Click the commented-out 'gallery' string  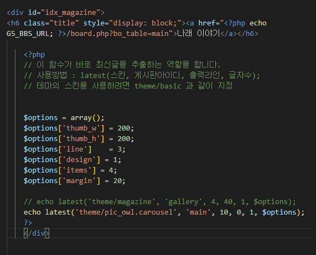(183, 202)
